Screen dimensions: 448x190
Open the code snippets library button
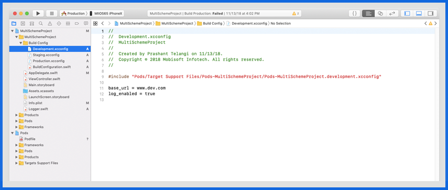pos(355,14)
